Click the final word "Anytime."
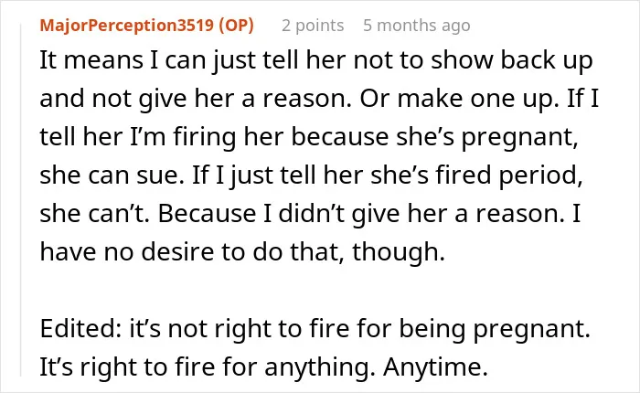 click(x=435, y=366)
